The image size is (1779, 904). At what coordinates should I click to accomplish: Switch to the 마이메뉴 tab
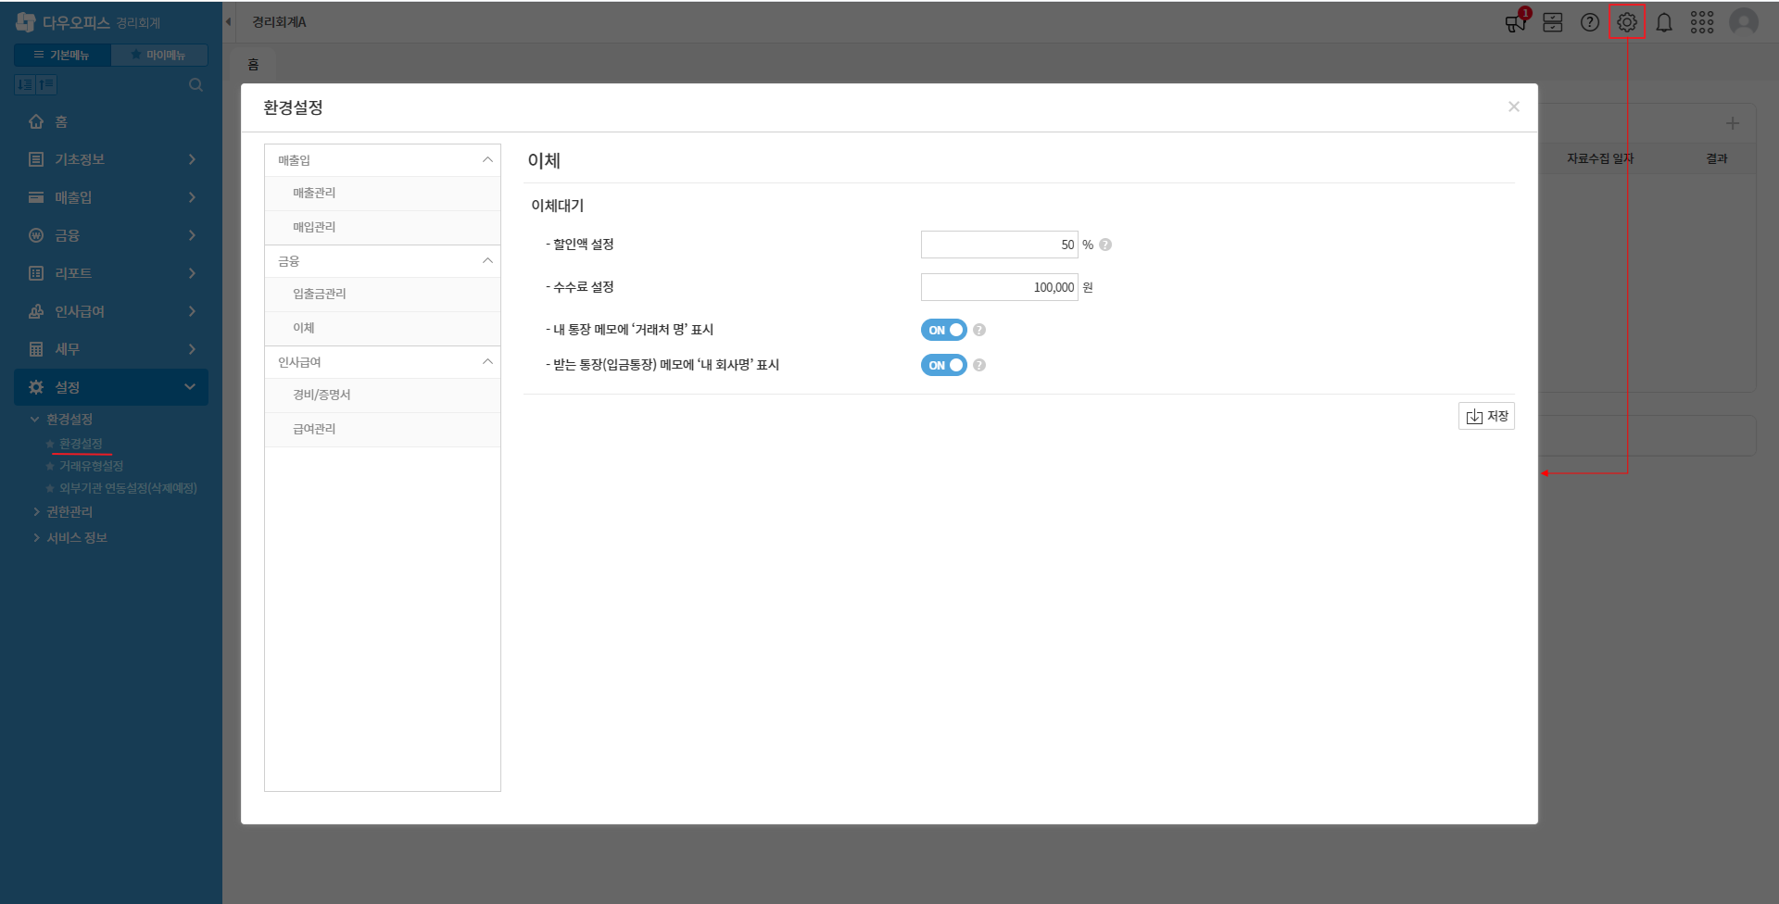point(159,56)
